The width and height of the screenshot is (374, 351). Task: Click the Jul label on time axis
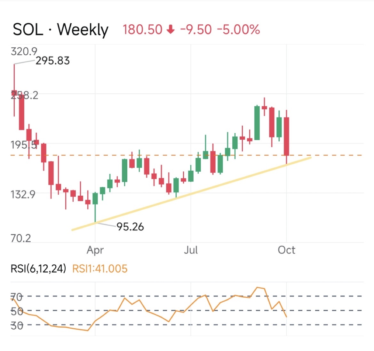[x=191, y=250]
